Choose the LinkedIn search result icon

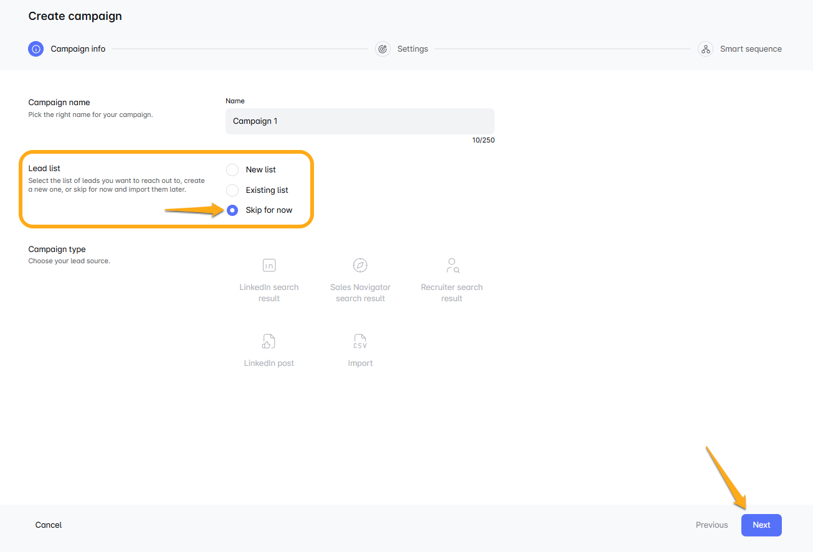pyautogui.click(x=269, y=266)
